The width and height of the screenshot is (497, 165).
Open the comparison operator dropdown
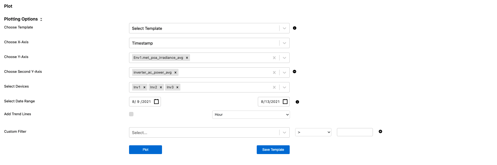point(313,132)
